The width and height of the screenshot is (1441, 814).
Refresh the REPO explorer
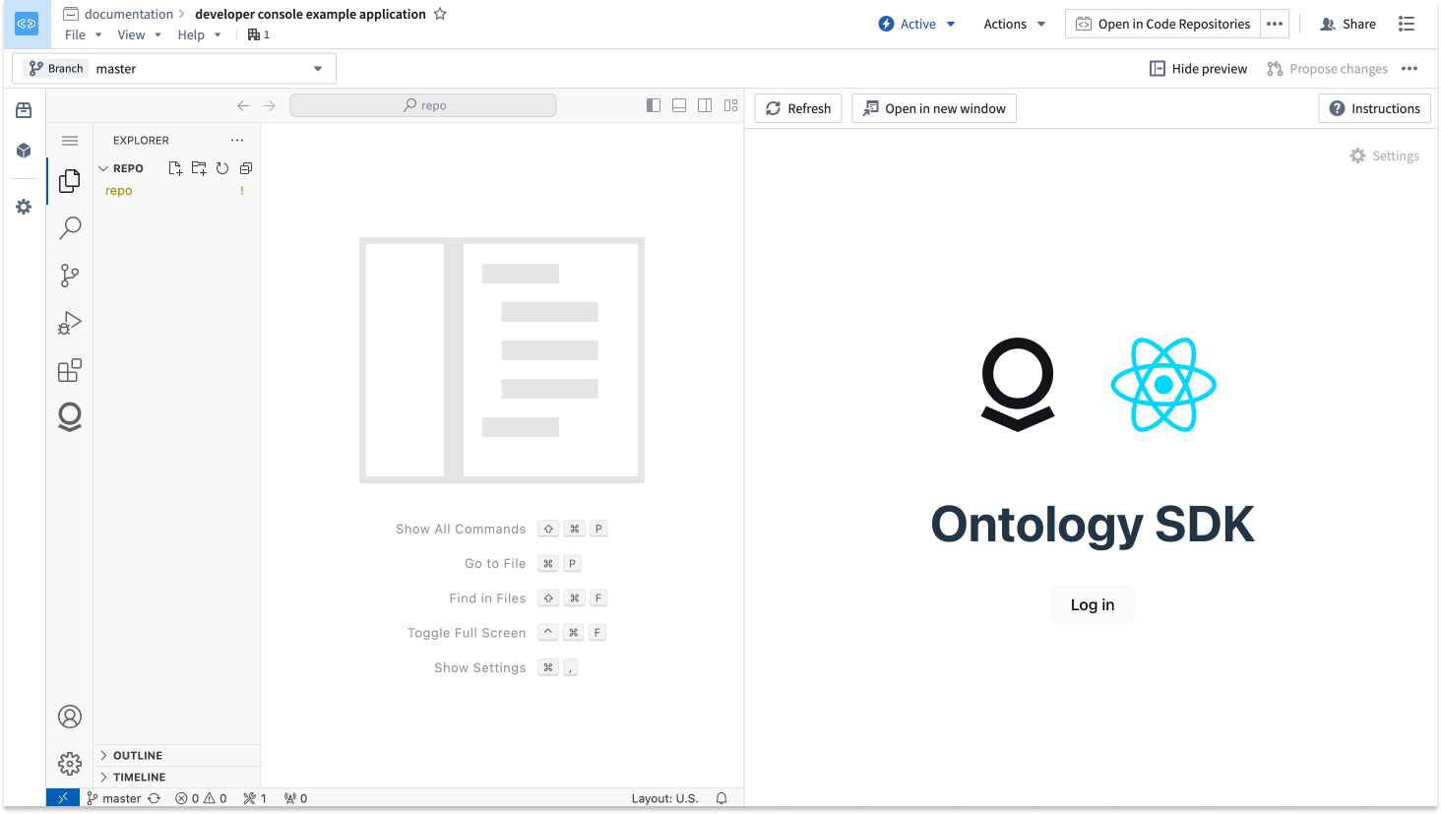222,168
